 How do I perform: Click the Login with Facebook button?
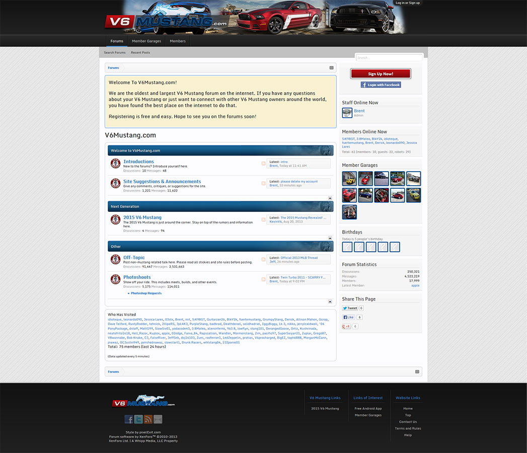coord(381,85)
